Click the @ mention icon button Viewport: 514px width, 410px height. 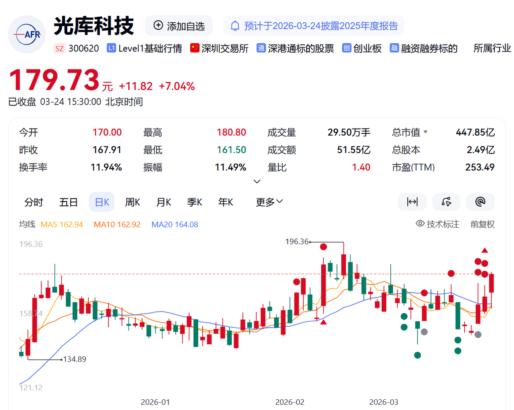481,202
